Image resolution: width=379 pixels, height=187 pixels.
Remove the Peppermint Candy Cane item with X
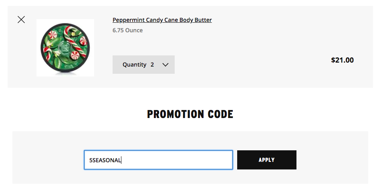coord(21,20)
